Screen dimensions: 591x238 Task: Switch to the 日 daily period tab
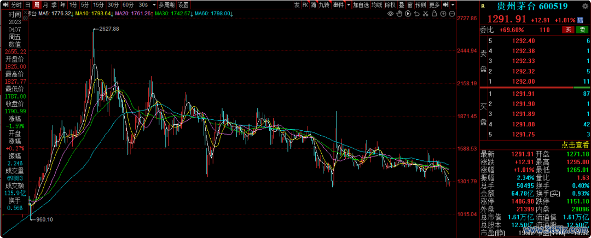27,5
